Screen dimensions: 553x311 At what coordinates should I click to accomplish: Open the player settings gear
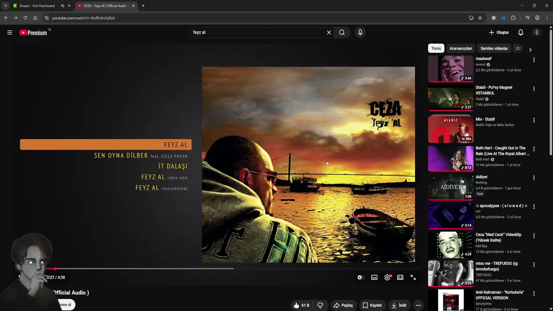tap(388, 277)
